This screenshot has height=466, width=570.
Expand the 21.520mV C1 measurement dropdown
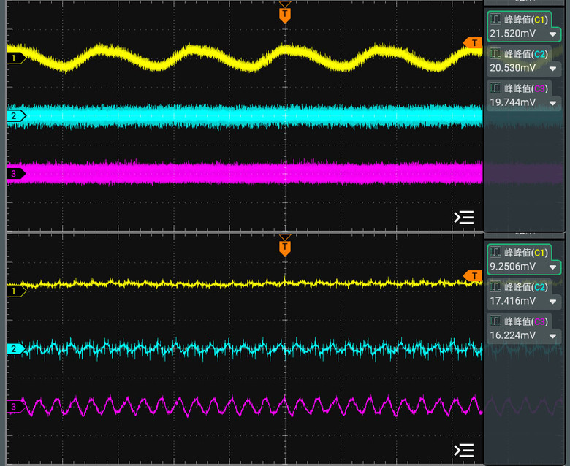point(552,34)
